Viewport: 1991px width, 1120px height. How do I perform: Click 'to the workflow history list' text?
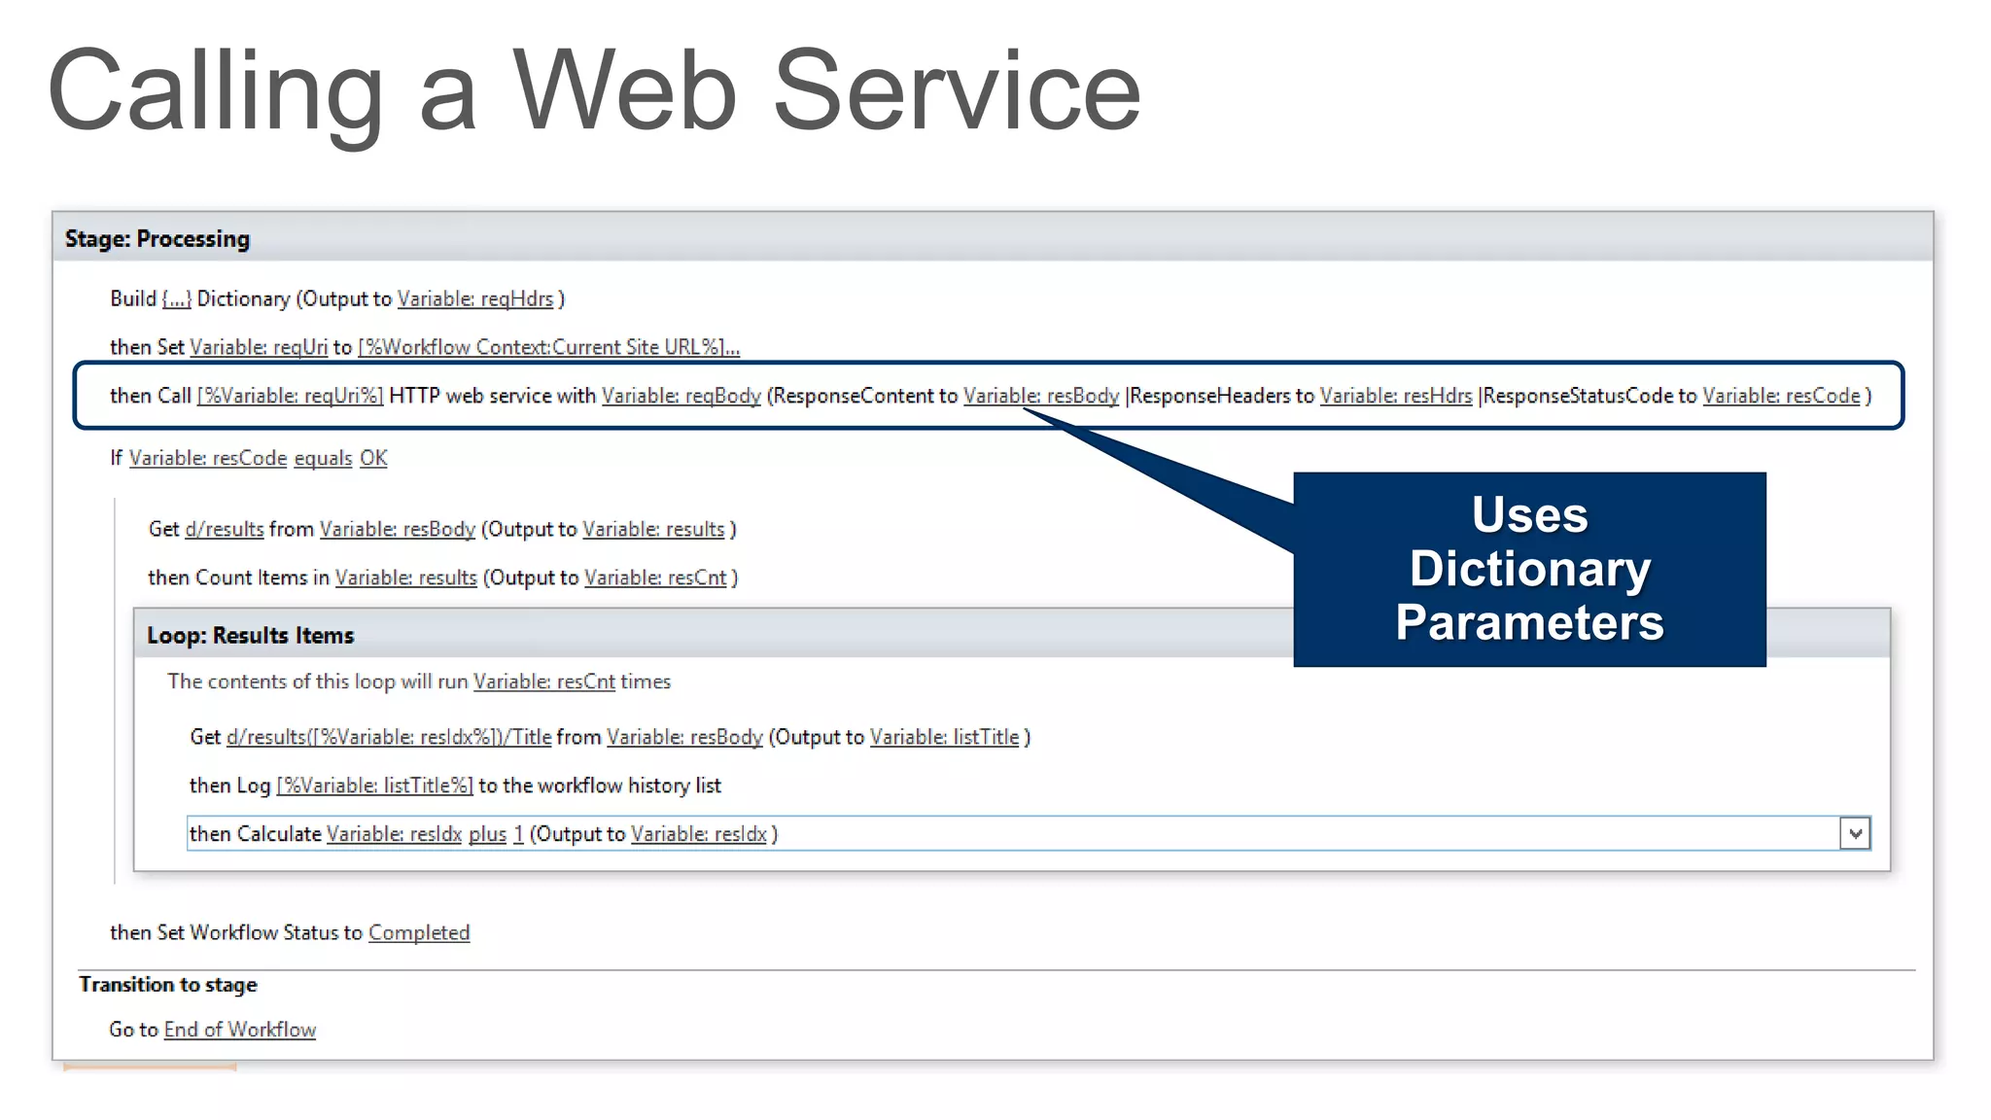[x=600, y=786]
